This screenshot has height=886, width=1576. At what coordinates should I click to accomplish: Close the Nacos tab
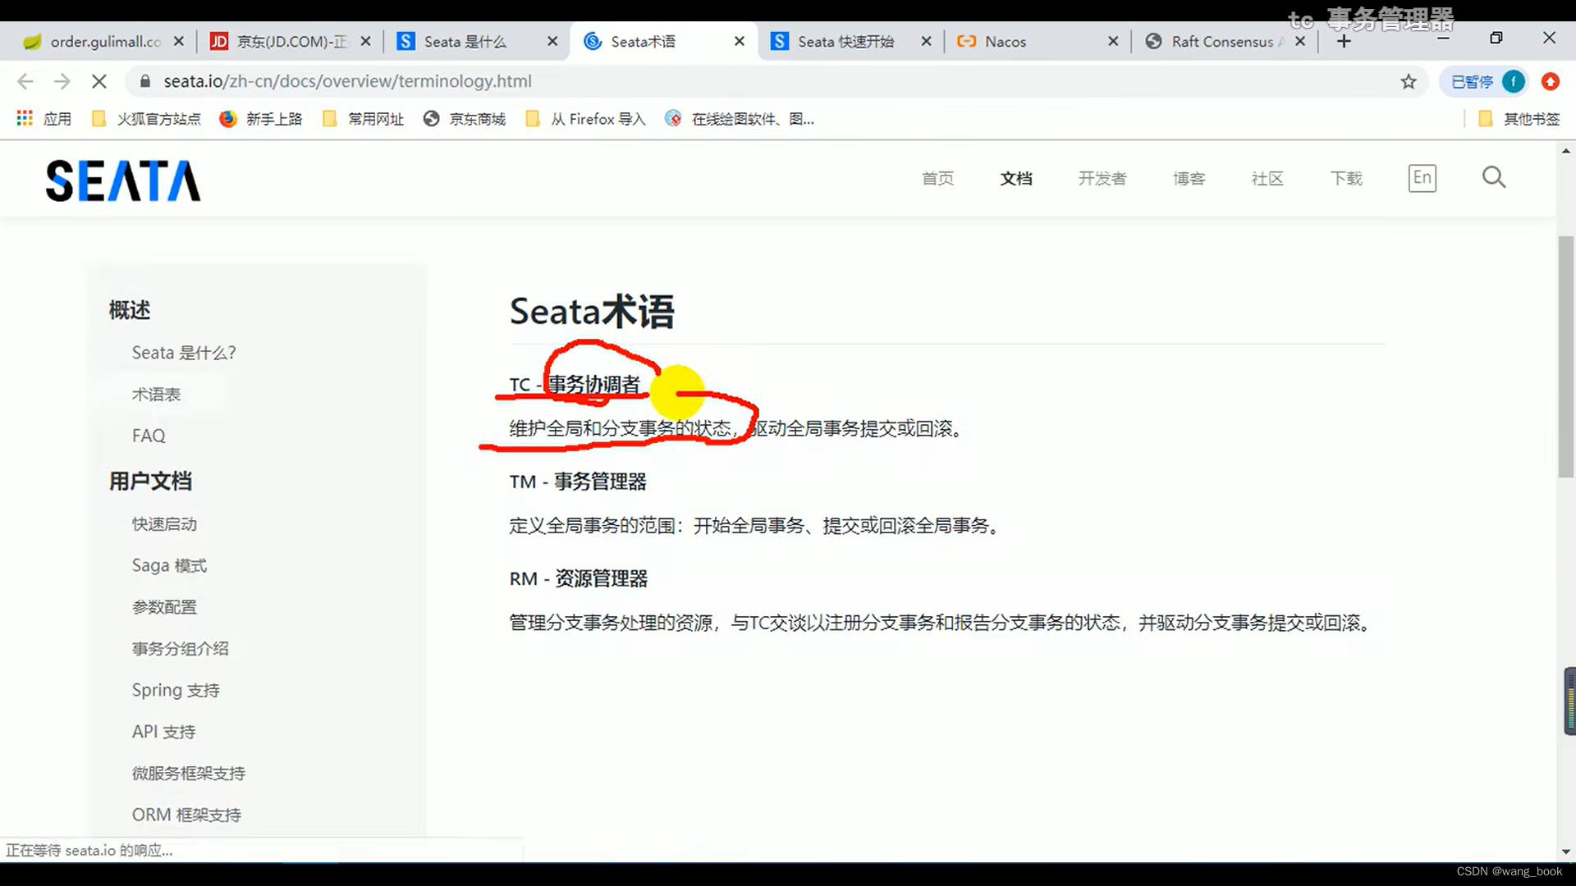(x=1113, y=41)
